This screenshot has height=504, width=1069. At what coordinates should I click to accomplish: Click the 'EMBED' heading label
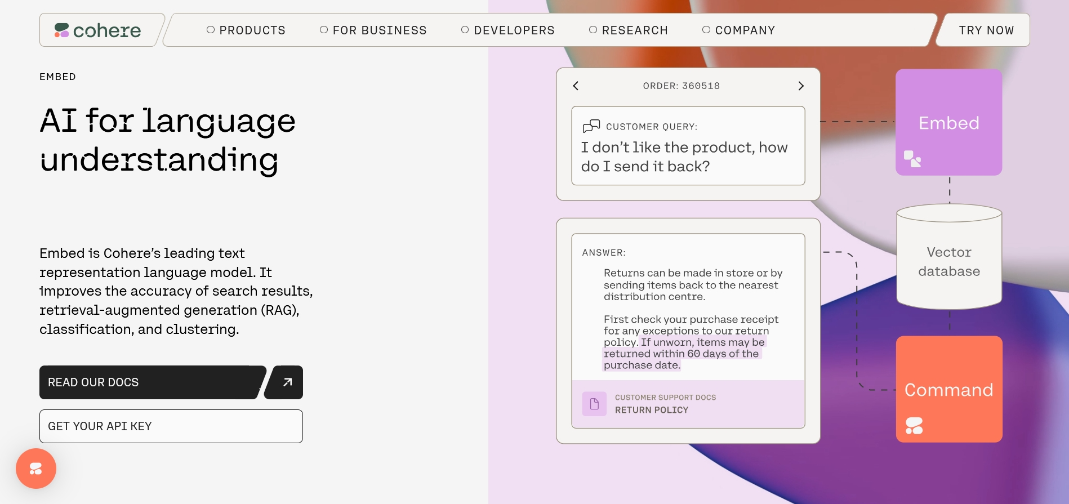click(x=57, y=77)
